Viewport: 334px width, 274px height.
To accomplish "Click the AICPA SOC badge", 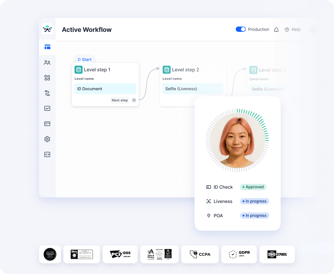I will pos(50,254).
